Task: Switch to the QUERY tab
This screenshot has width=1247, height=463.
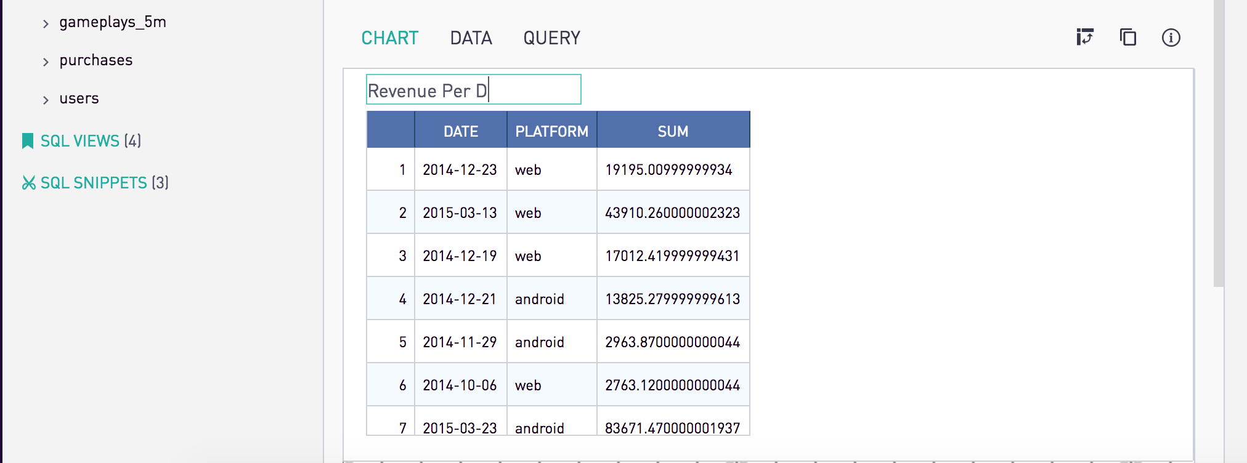Action: pos(551,38)
